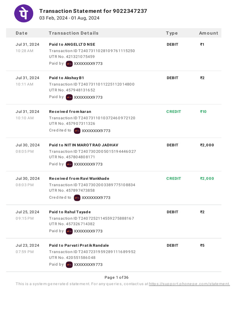Click bank icon in Received from karan row

point(77,131)
